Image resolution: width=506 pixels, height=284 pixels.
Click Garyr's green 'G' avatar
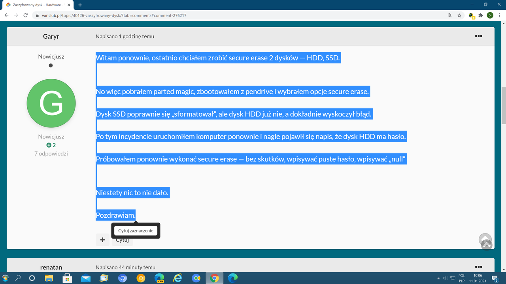point(51,103)
